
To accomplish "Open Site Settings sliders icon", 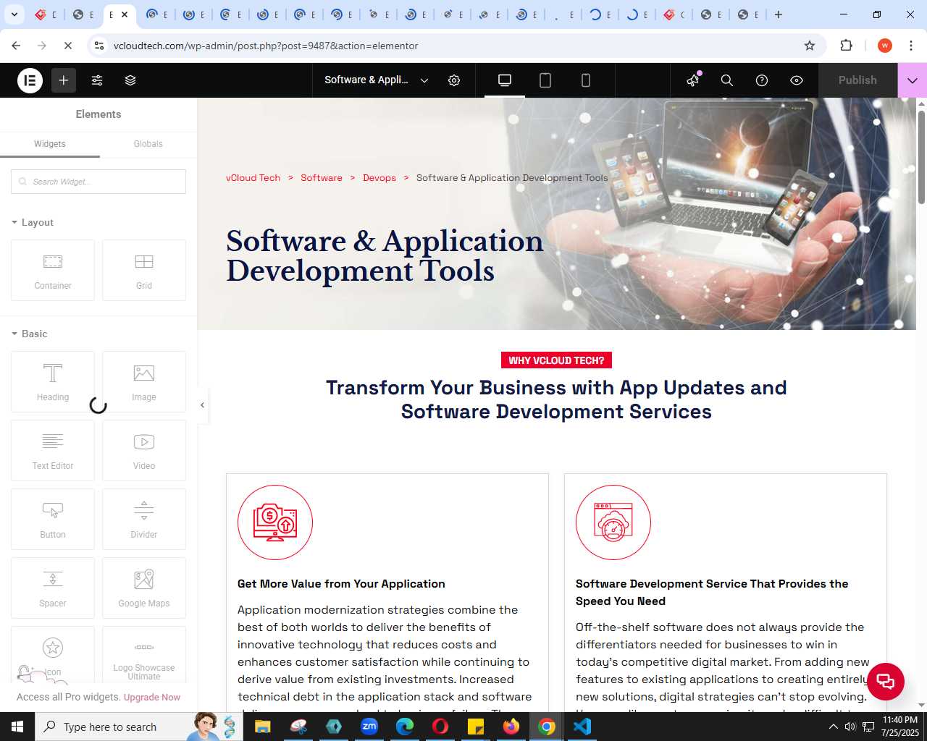I will 97,80.
